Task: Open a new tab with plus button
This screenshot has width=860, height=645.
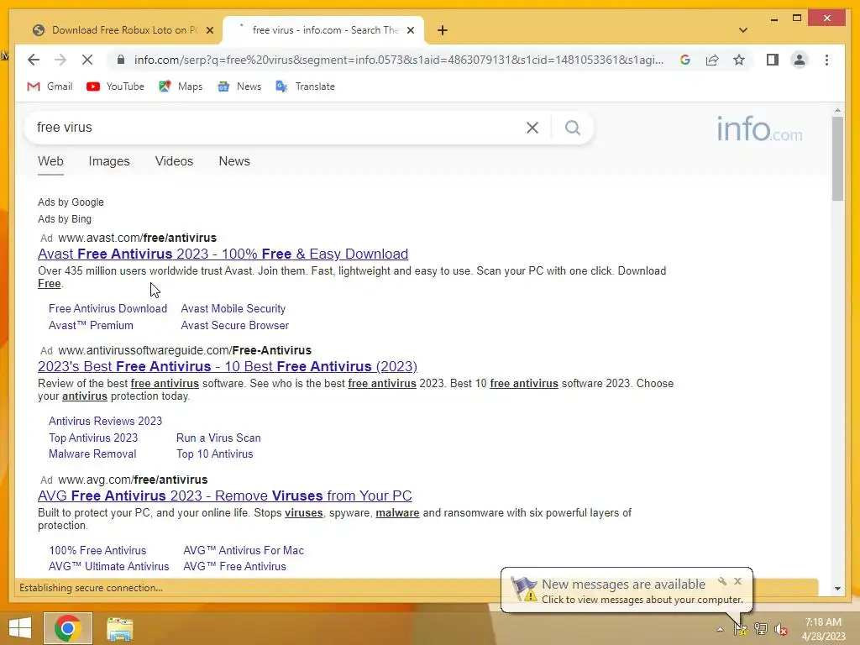Action: pos(443,30)
